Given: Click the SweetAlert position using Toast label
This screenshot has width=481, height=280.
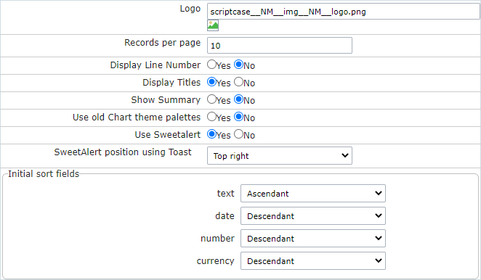Looking at the screenshot, I should (x=123, y=152).
